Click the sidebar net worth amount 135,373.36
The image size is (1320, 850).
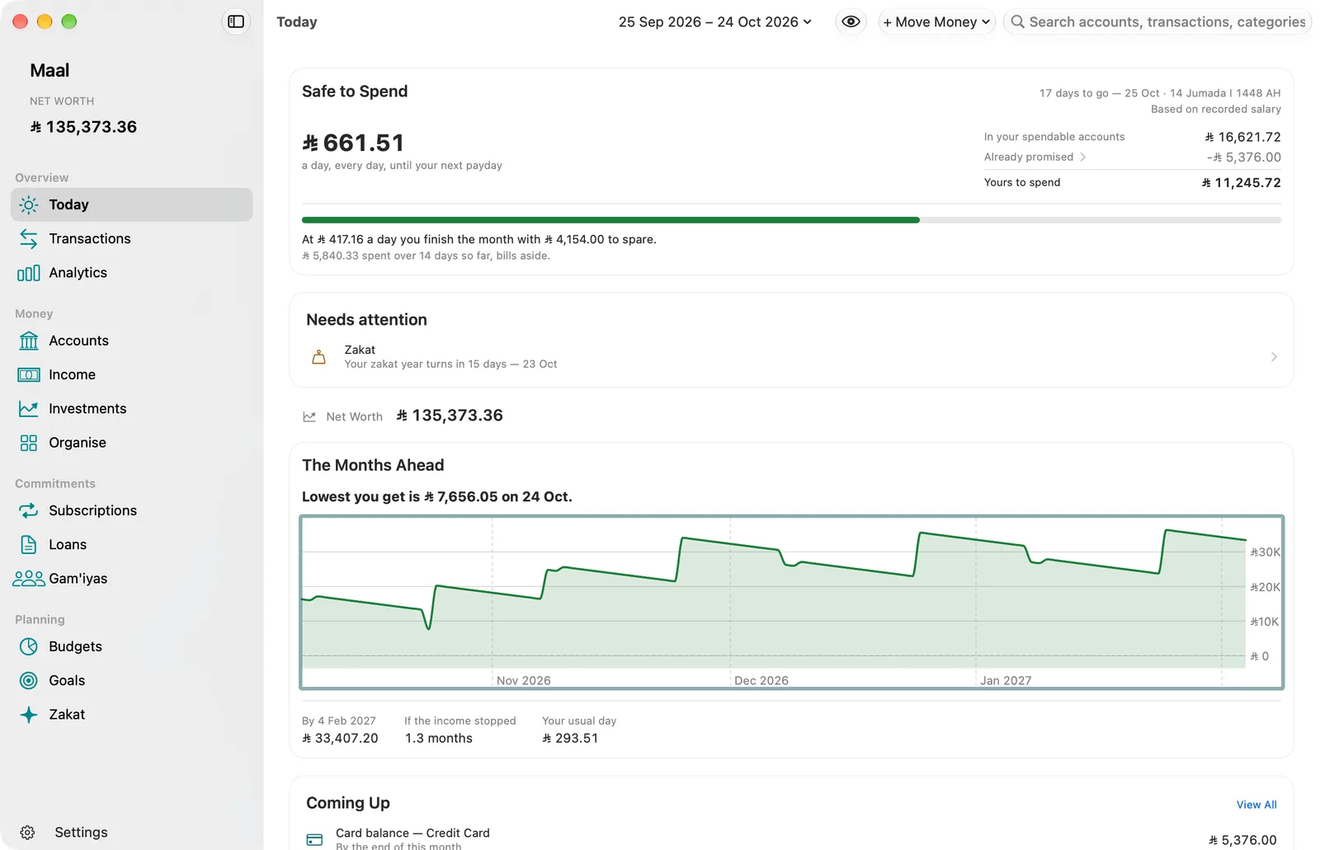click(x=83, y=127)
